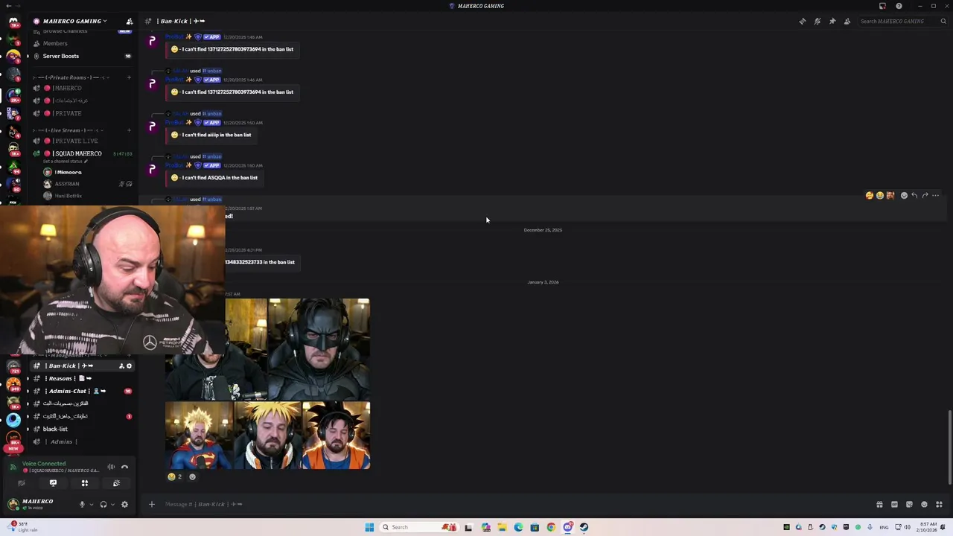The height and width of the screenshot is (536, 953).
Task: Open the emoji picker icon
Action: [x=924, y=504]
